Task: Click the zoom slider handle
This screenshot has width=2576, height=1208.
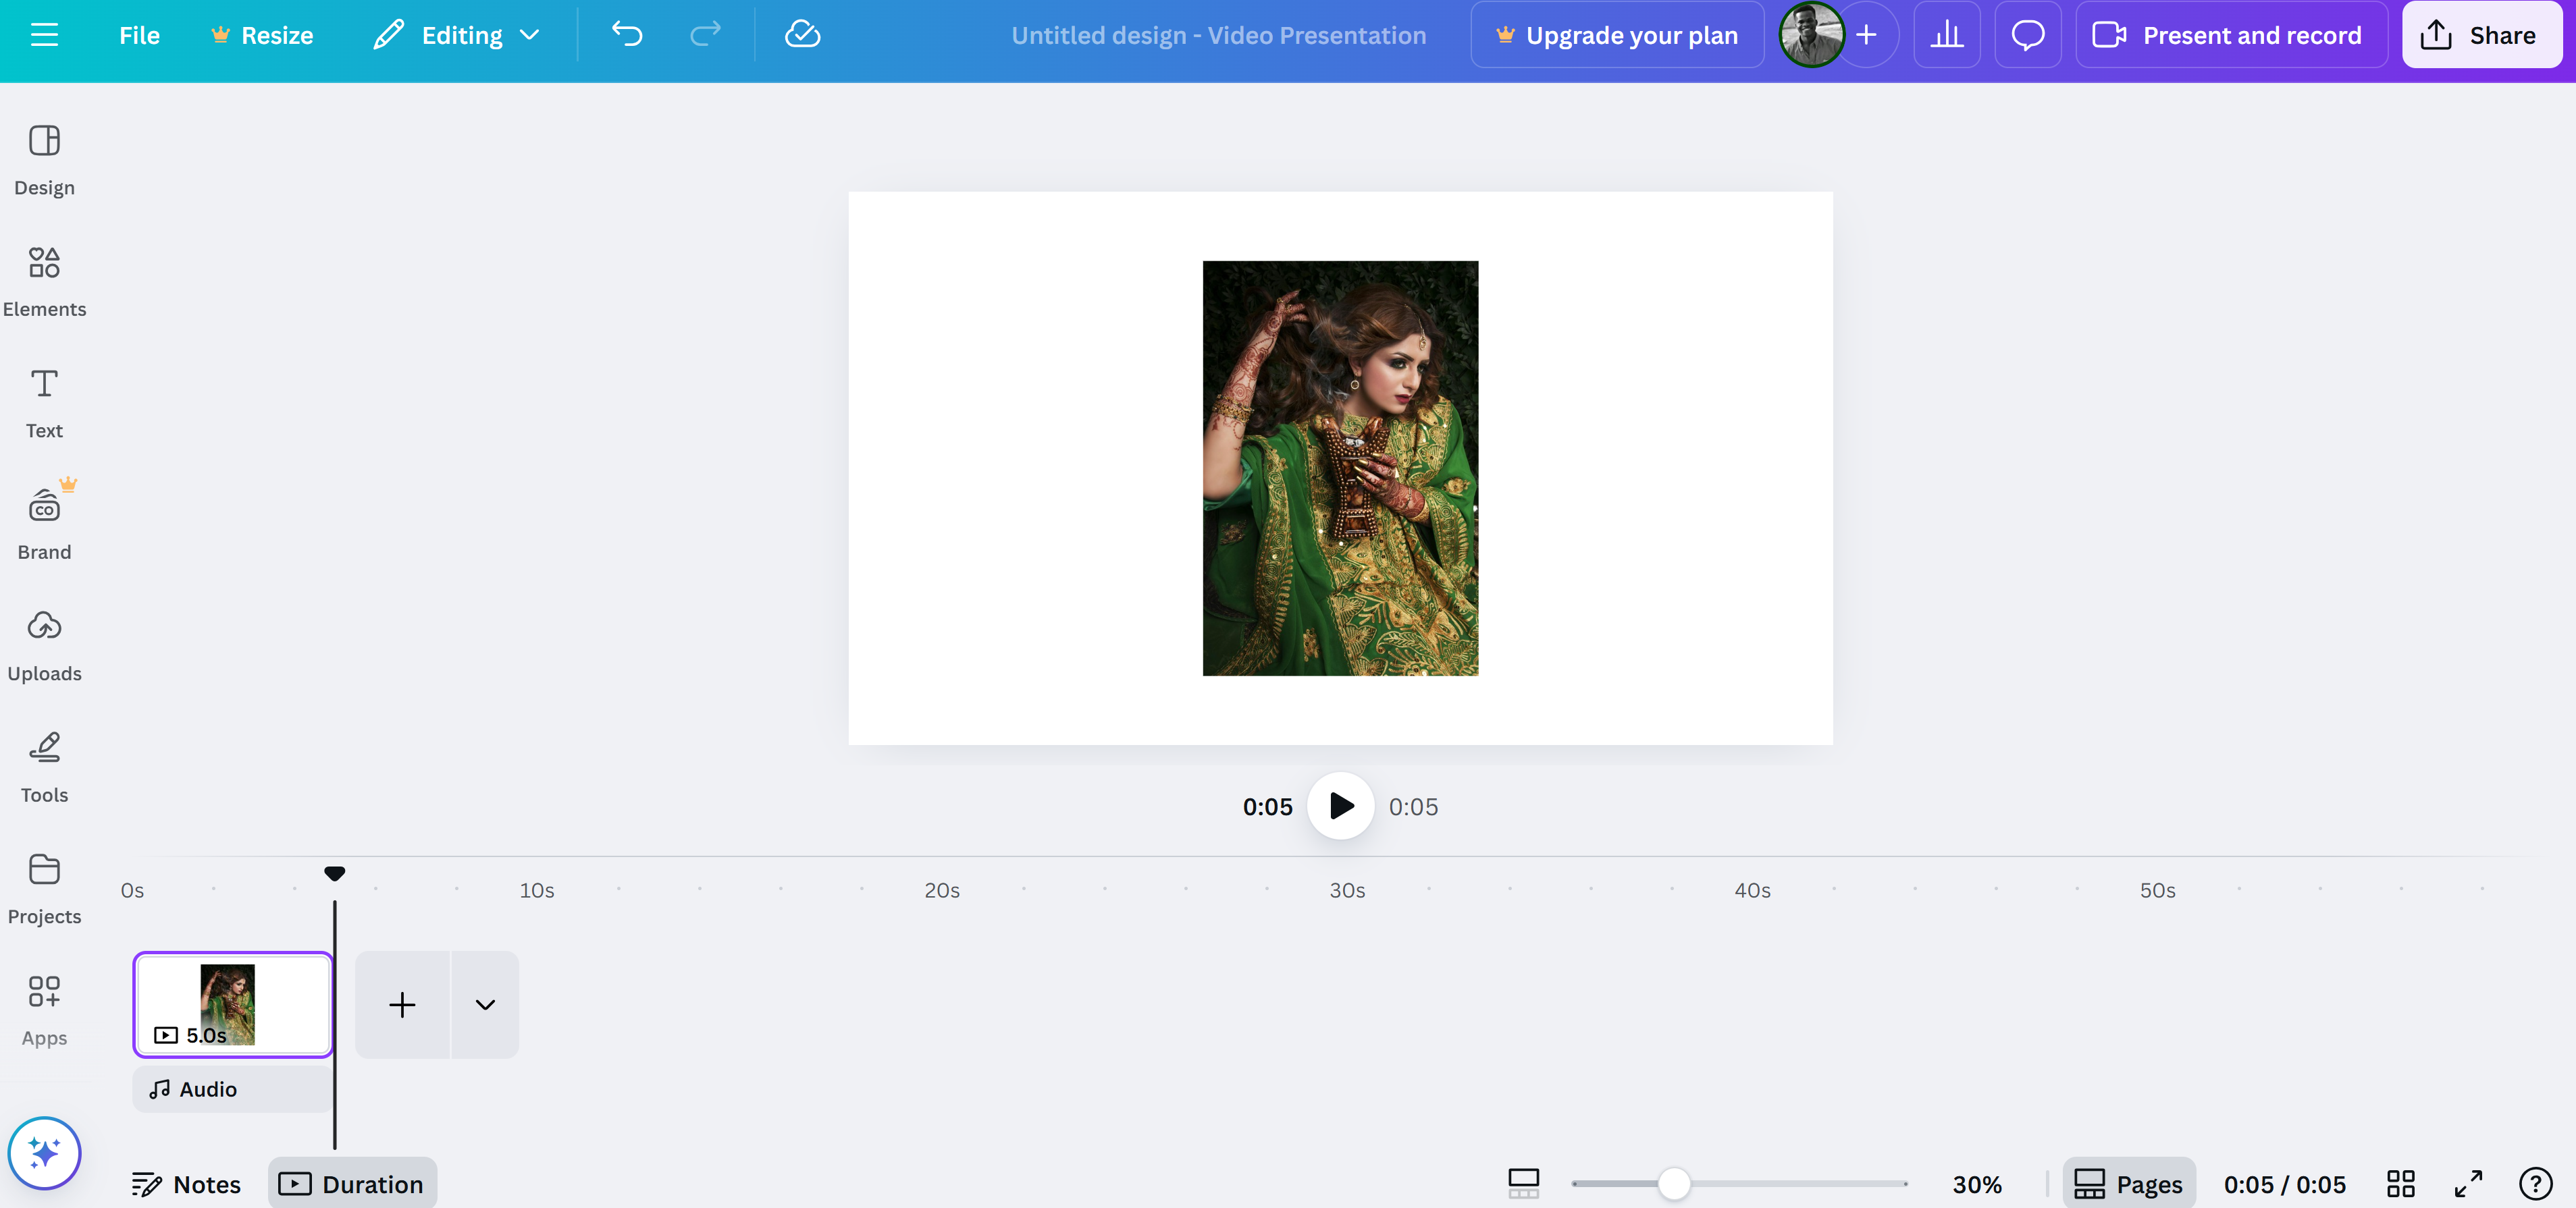Action: pyautogui.click(x=1673, y=1184)
